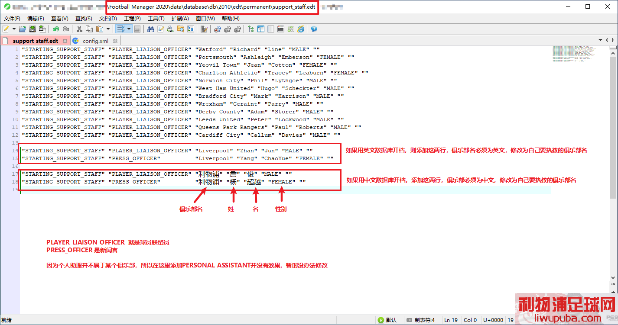
Task: Toggle the left side panel icon
Action: pyautogui.click(x=261, y=29)
